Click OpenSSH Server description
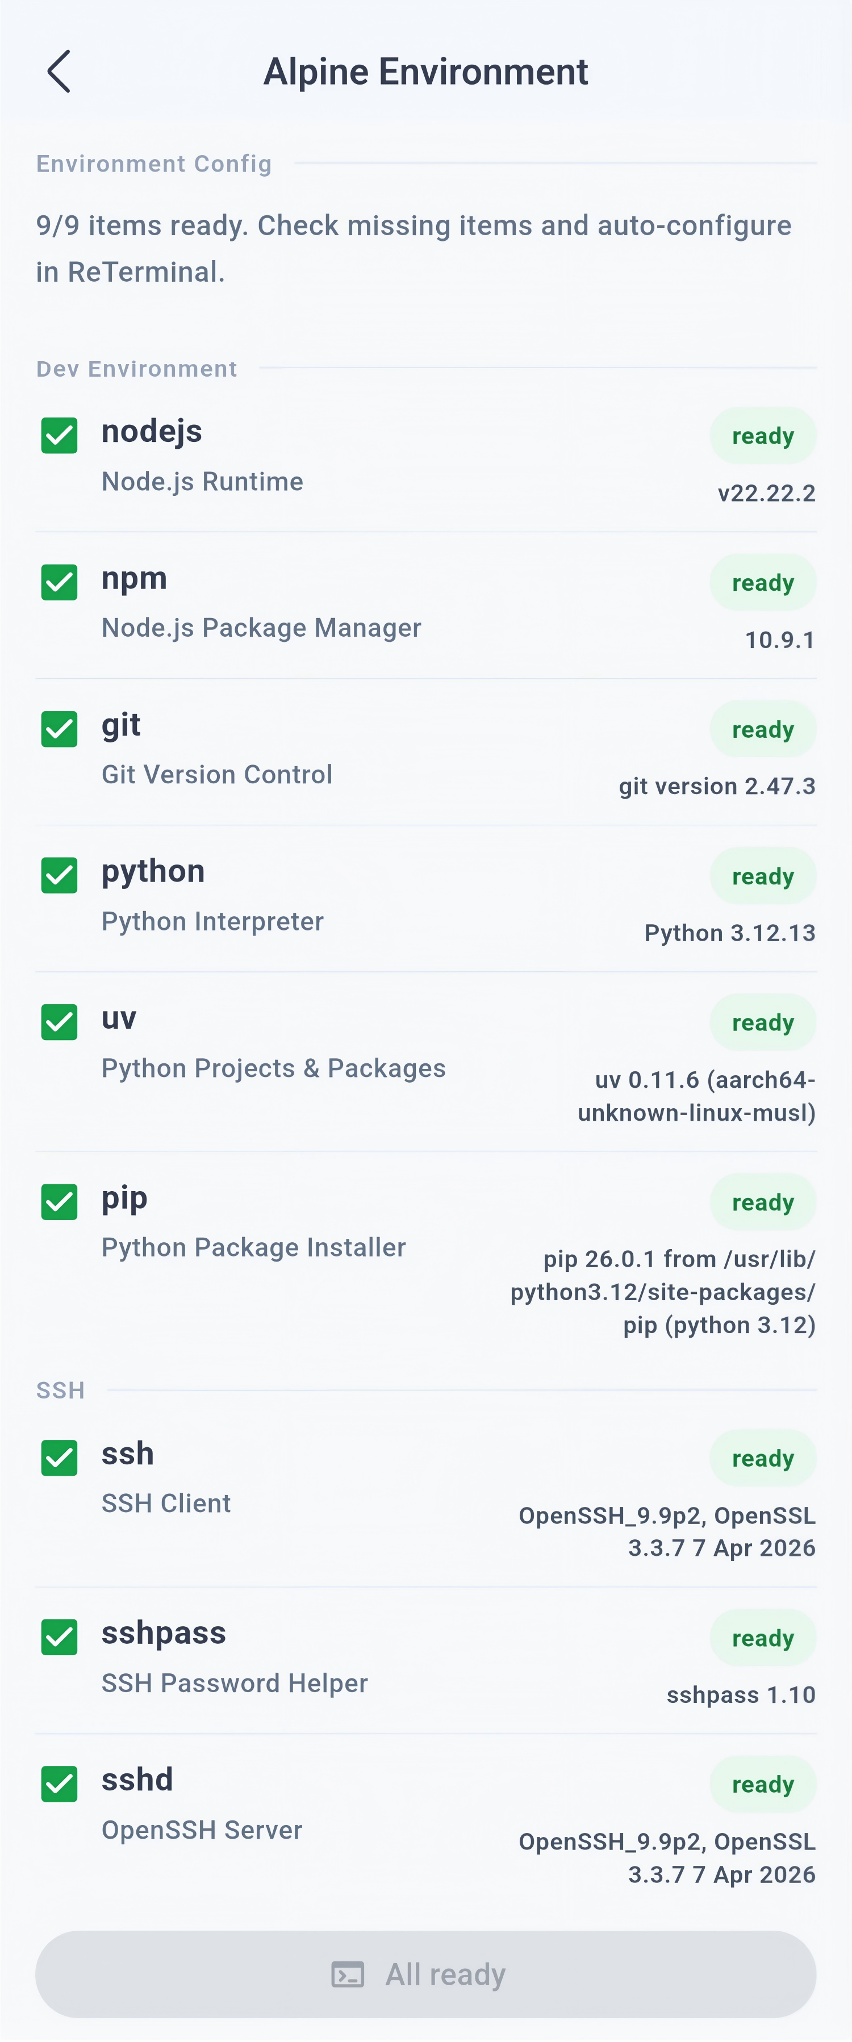The width and height of the screenshot is (852, 2042). [201, 1830]
